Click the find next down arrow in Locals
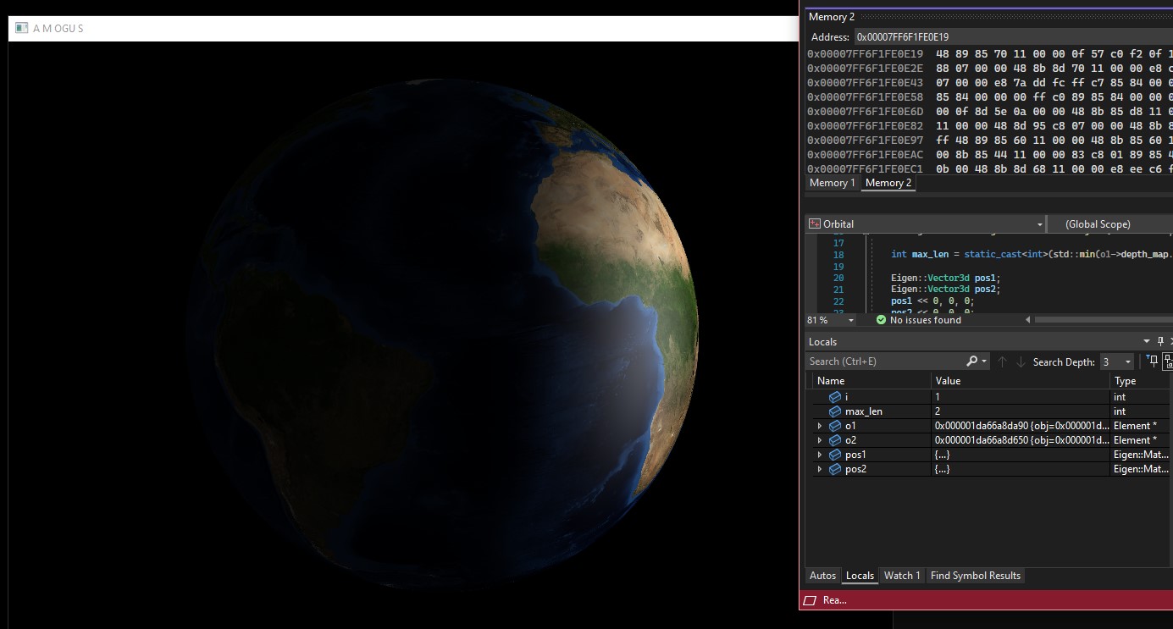This screenshot has width=1173, height=629. 1021,361
